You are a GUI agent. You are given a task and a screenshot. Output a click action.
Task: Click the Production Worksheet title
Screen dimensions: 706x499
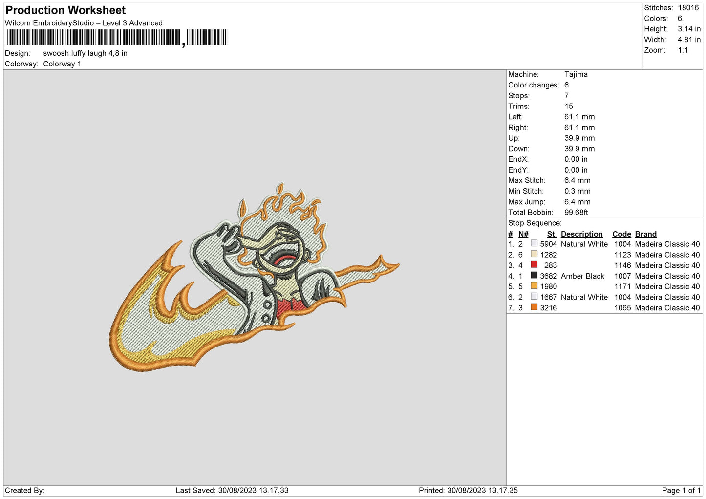[65, 10]
